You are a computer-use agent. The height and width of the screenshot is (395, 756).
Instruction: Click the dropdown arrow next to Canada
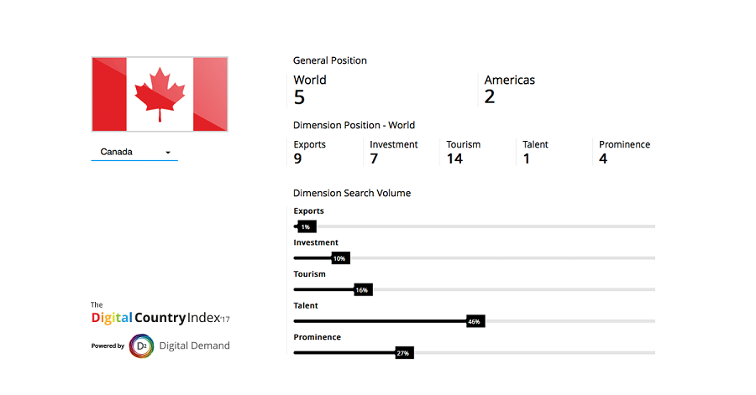(168, 153)
